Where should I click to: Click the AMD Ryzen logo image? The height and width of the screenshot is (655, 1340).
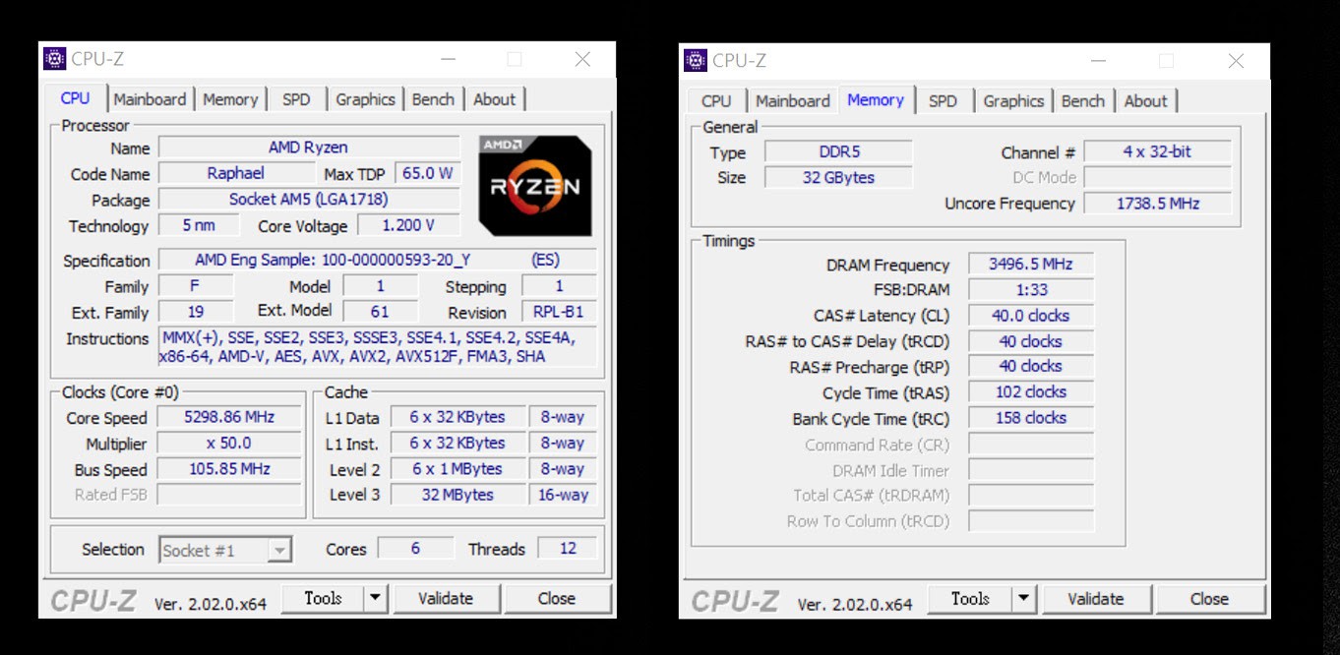[x=535, y=186]
